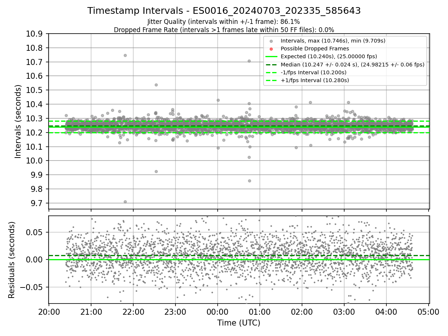Click the plot title 'Timestamp Intervals - ES0016_20240703_202335_585643'

[224, 11]
